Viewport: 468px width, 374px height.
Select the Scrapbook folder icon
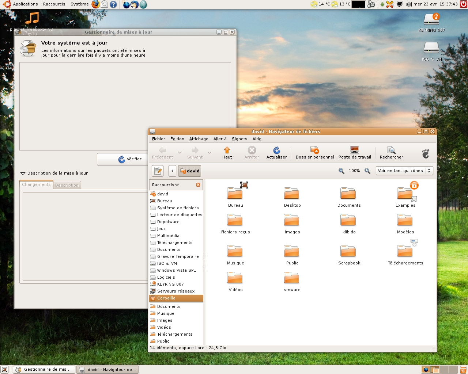click(349, 255)
